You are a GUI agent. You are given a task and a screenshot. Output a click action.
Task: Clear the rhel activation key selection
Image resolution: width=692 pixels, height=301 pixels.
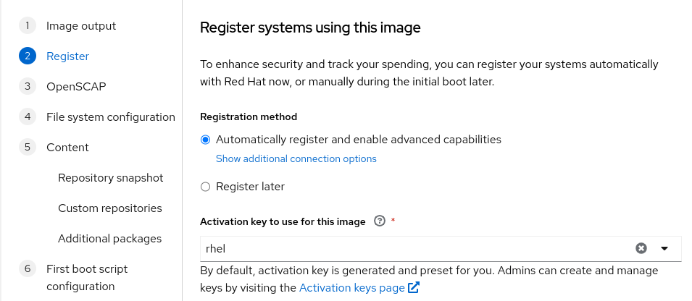(x=641, y=249)
